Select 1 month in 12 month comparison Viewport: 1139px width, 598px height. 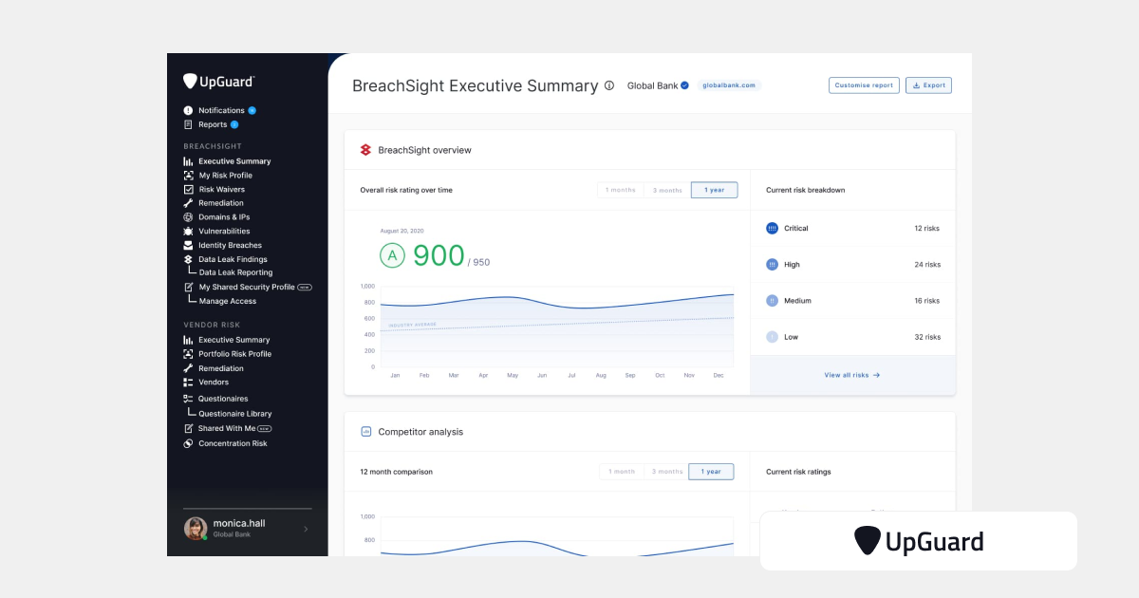(622, 472)
